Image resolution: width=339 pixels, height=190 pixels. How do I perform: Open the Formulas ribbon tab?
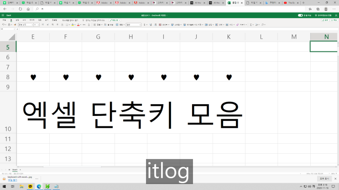click(24, 20)
